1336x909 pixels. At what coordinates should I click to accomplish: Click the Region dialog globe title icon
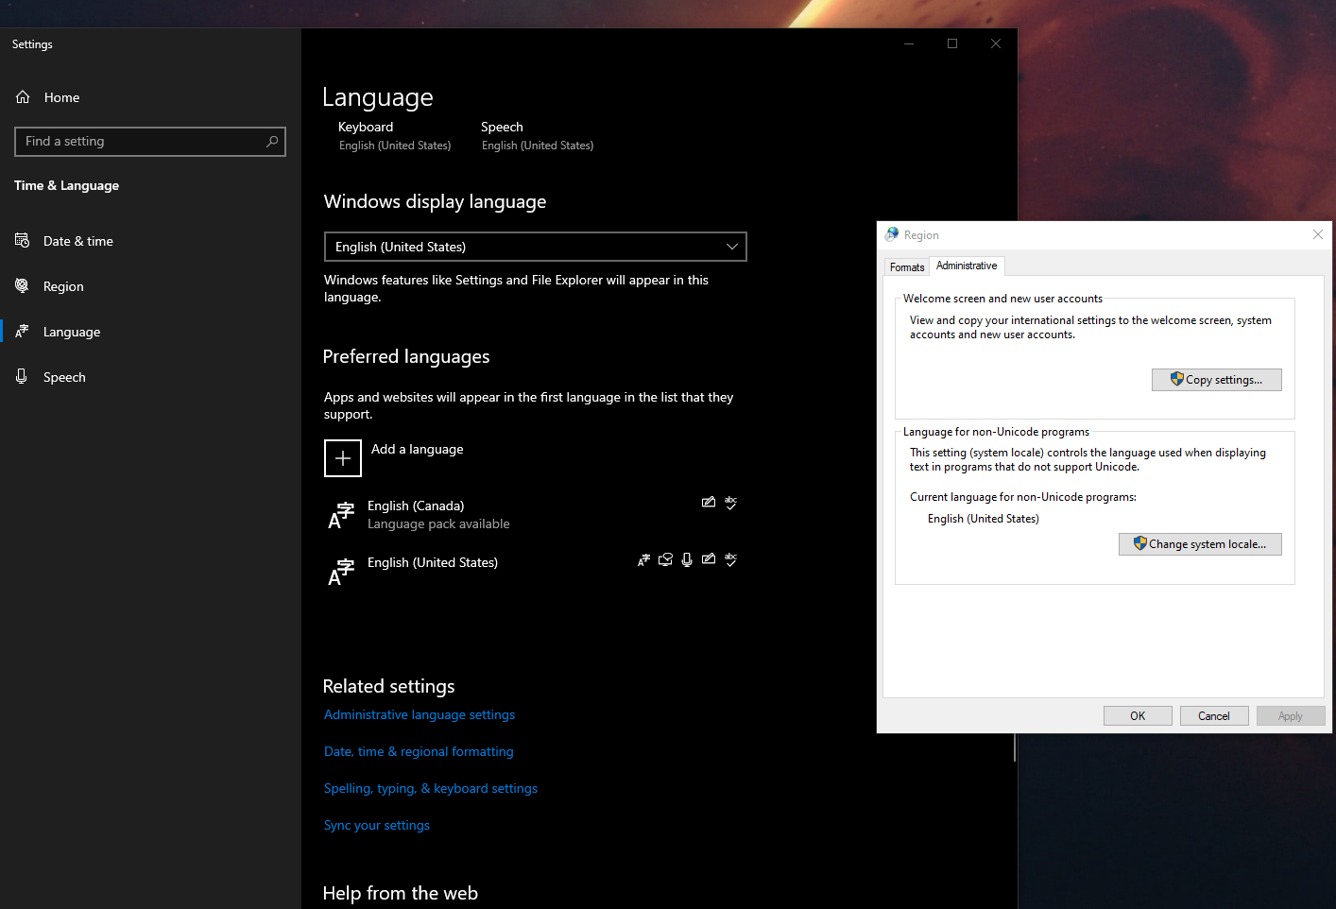[892, 234]
